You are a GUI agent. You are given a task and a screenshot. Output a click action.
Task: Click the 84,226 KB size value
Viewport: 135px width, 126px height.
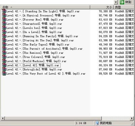tap(105, 36)
